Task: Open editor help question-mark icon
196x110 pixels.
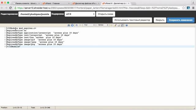Action: [126, 25]
